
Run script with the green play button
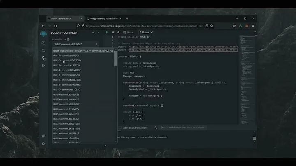[107, 32]
